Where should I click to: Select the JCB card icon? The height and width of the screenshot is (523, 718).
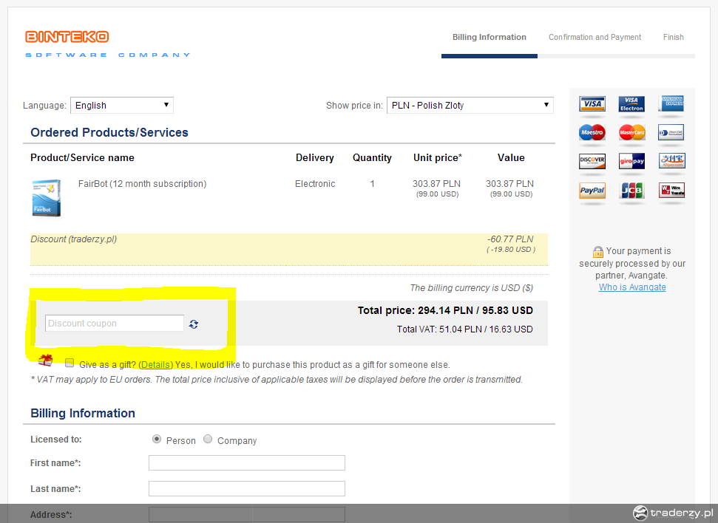tap(631, 191)
